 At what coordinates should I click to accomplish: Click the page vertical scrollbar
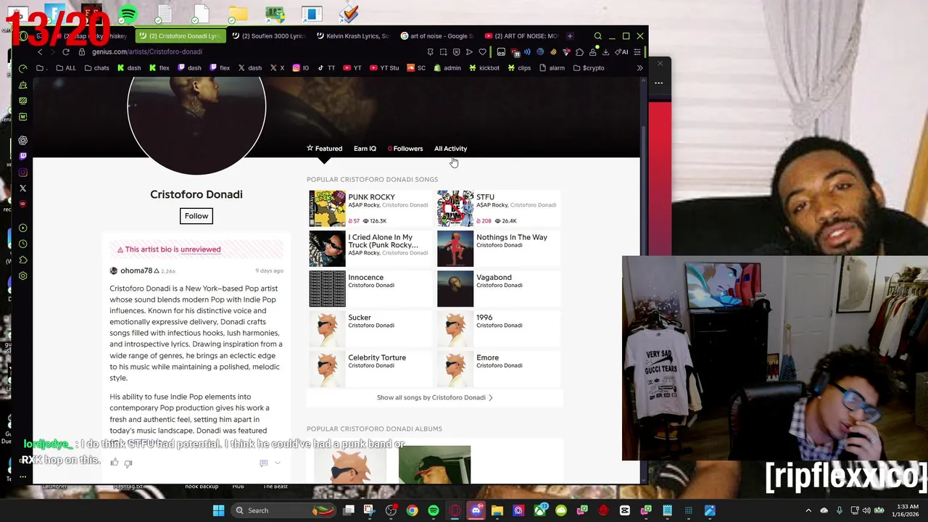coord(644,279)
